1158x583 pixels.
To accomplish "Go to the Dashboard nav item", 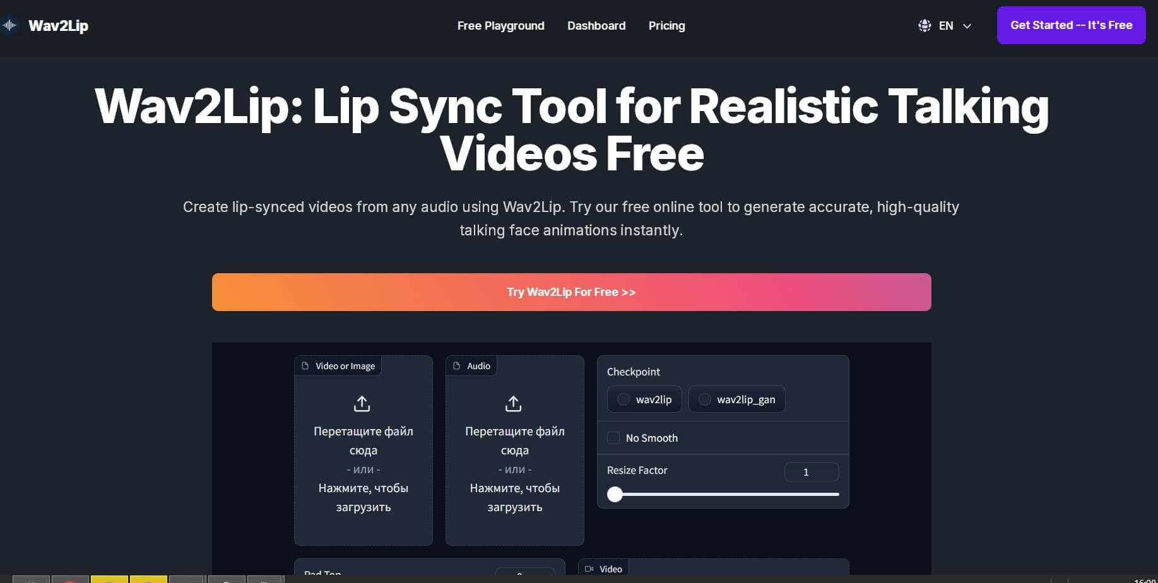I will 596,26.
